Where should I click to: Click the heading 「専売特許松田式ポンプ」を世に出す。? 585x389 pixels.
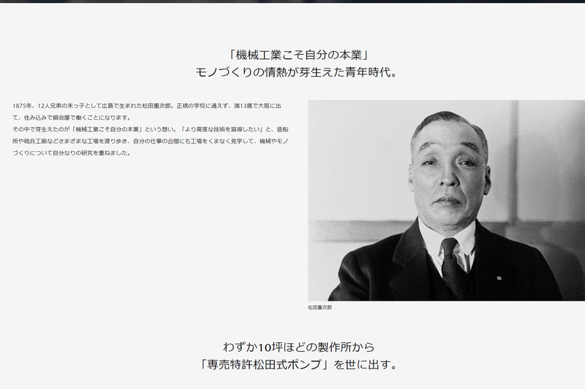point(298,364)
